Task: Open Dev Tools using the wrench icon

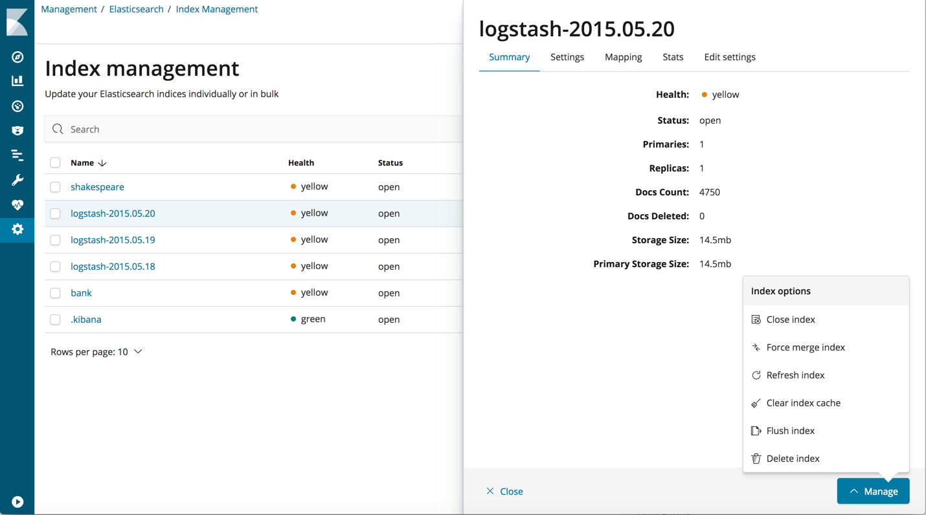Action: 17,179
